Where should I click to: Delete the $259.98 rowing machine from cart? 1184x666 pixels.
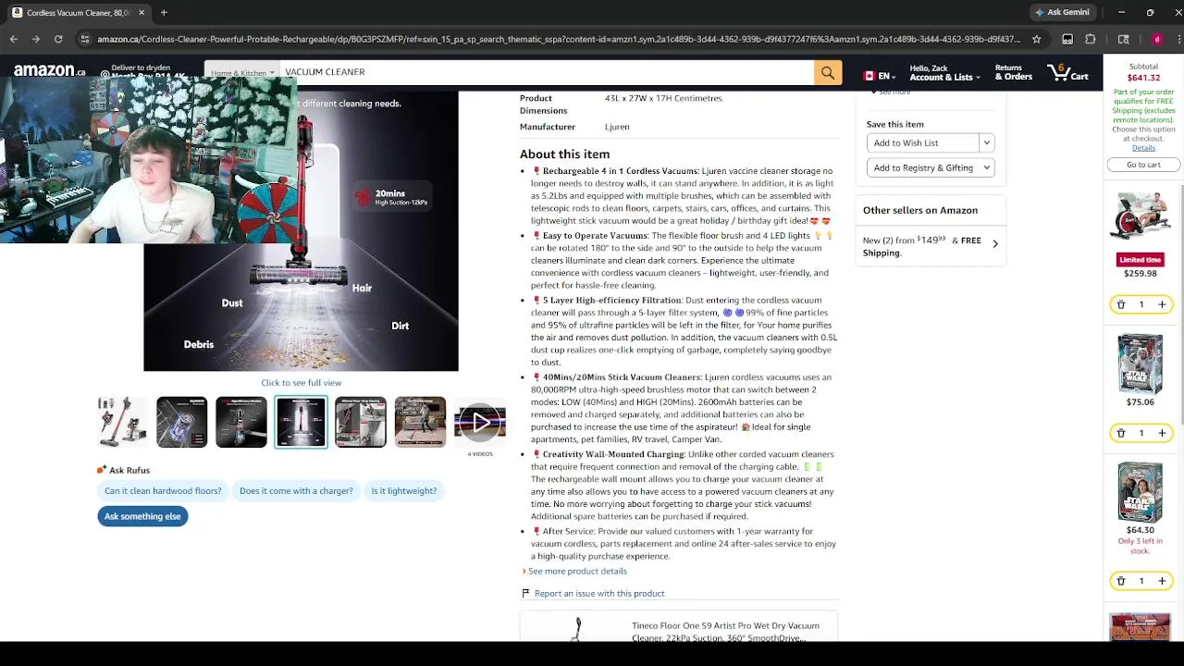click(x=1120, y=304)
